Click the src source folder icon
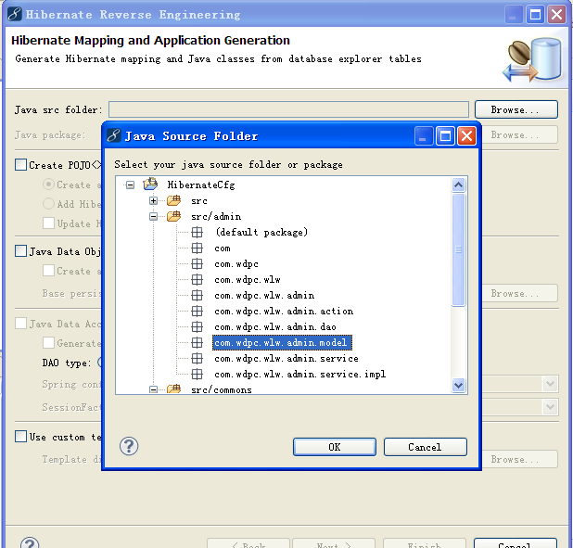This screenshot has width=573, height=548. (174, 200)
